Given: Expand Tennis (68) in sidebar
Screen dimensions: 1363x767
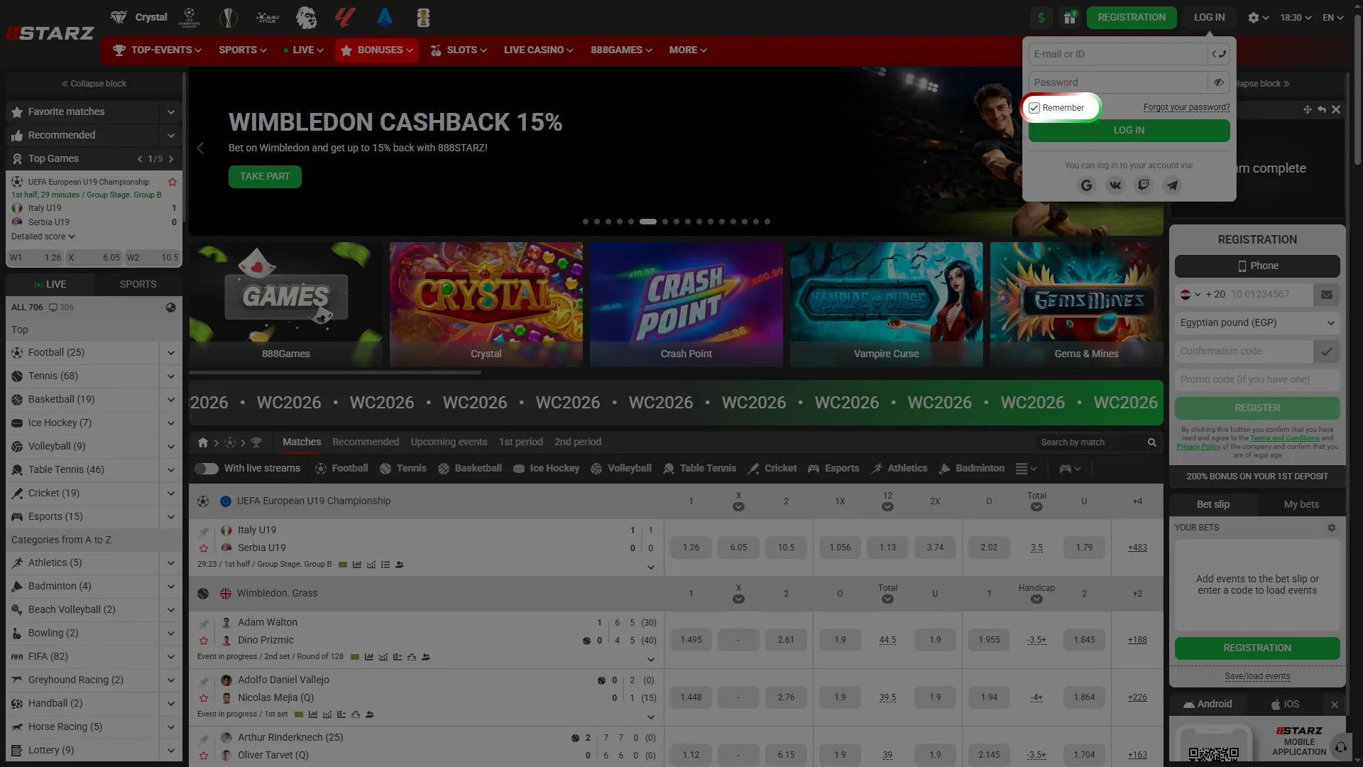Looking at the screenshot, I should pyautogui.click(x=171, y=376).
